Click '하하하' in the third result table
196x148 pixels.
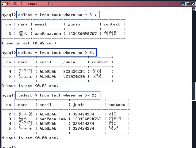point(116,119)
